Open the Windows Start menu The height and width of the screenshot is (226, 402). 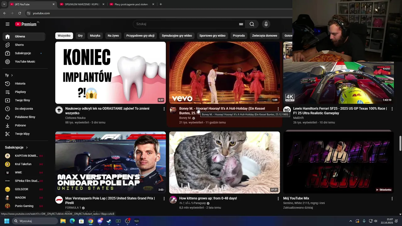tap(7, 221)
